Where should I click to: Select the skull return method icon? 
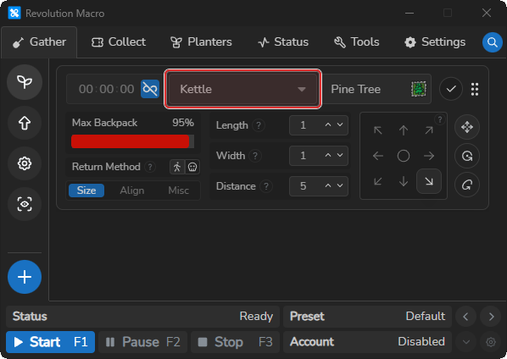pos(192,167)
